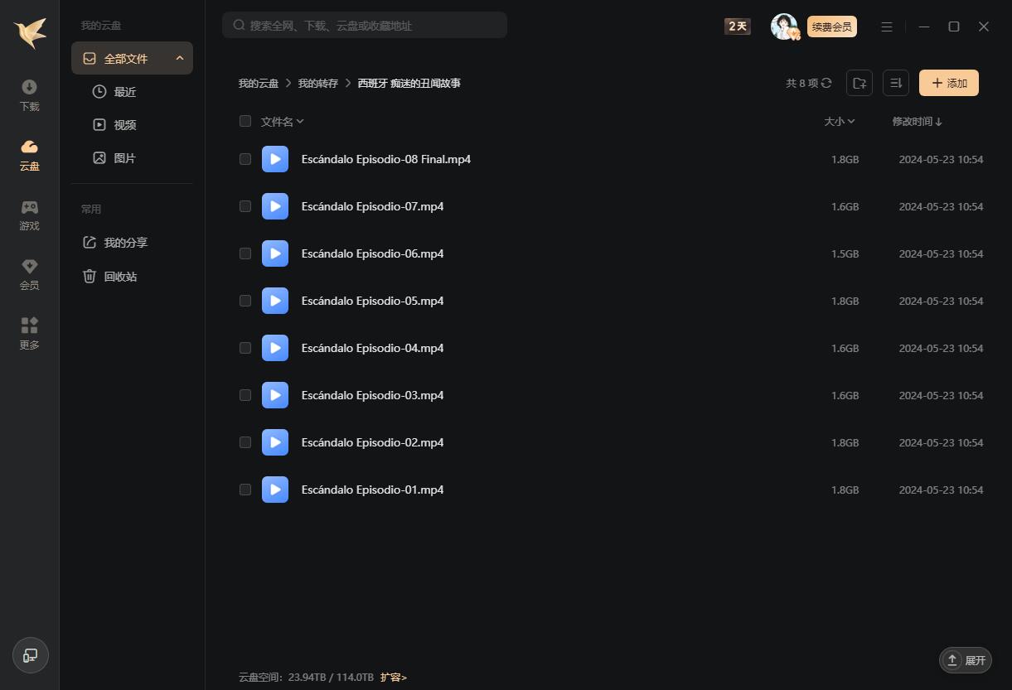Screen dimensions: 1012x690
Task: Open 回收站 recycle bin
Action: point(120,277)
